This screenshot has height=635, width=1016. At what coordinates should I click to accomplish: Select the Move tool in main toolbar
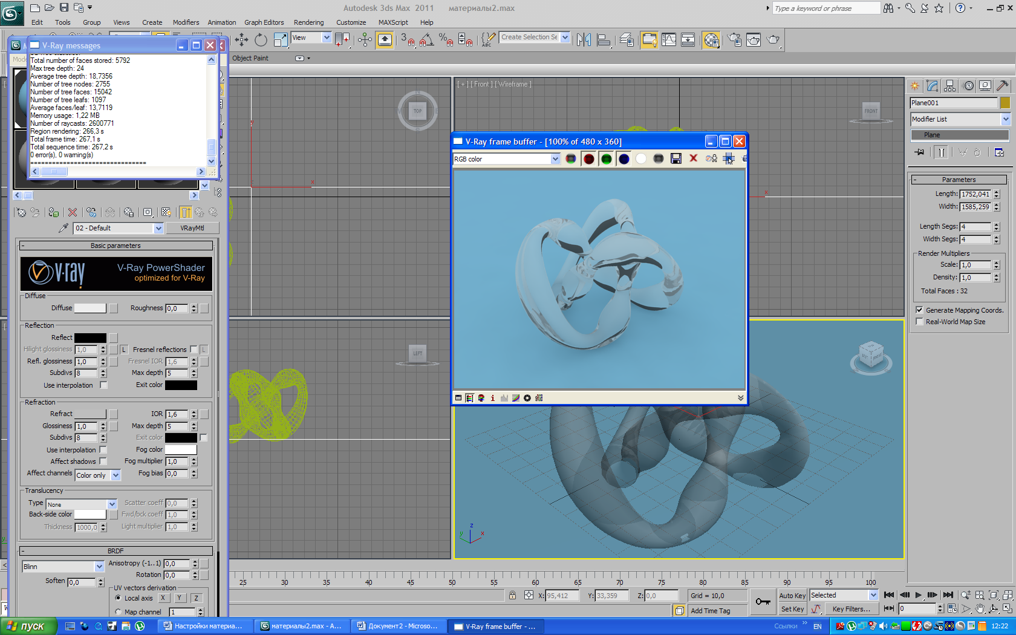pyautogui.click(x=241, y=40)
